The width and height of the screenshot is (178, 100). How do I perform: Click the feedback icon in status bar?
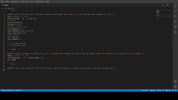pos(172,90)
